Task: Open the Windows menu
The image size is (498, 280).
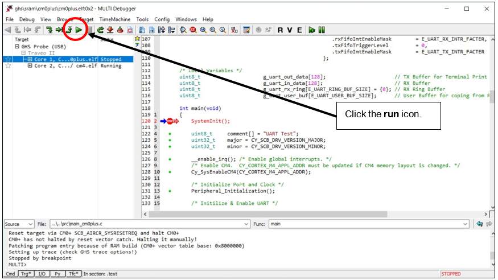Action: pos(186,19)
